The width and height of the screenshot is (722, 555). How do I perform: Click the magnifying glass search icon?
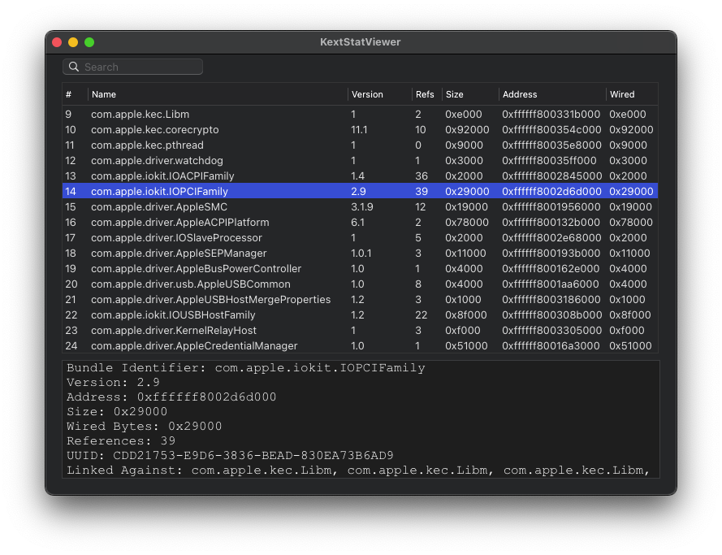pyautogui.click(x=74, y=67)
